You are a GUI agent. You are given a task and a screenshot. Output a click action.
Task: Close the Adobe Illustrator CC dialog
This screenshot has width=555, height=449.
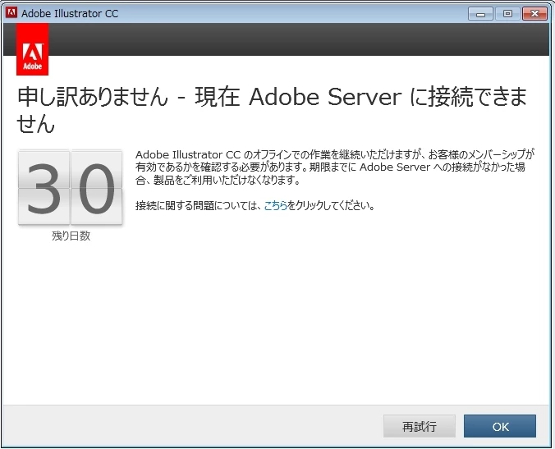pyautogui.click(x=534, y=13)
